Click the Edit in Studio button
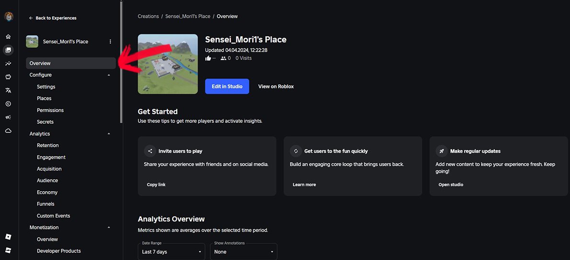Viewport: 570px width, 260px height. pyautogui.click(x=227, y=87)
